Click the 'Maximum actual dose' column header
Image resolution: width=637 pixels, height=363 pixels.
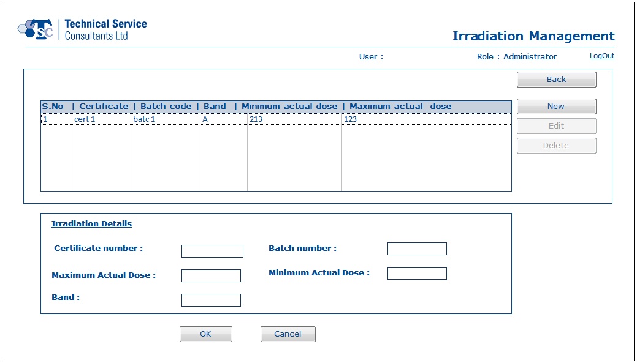click(400, 107)
